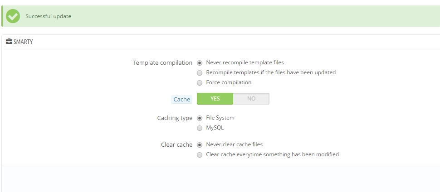Choose the 'MySQL' caching type radio

[x=200, y=128]
